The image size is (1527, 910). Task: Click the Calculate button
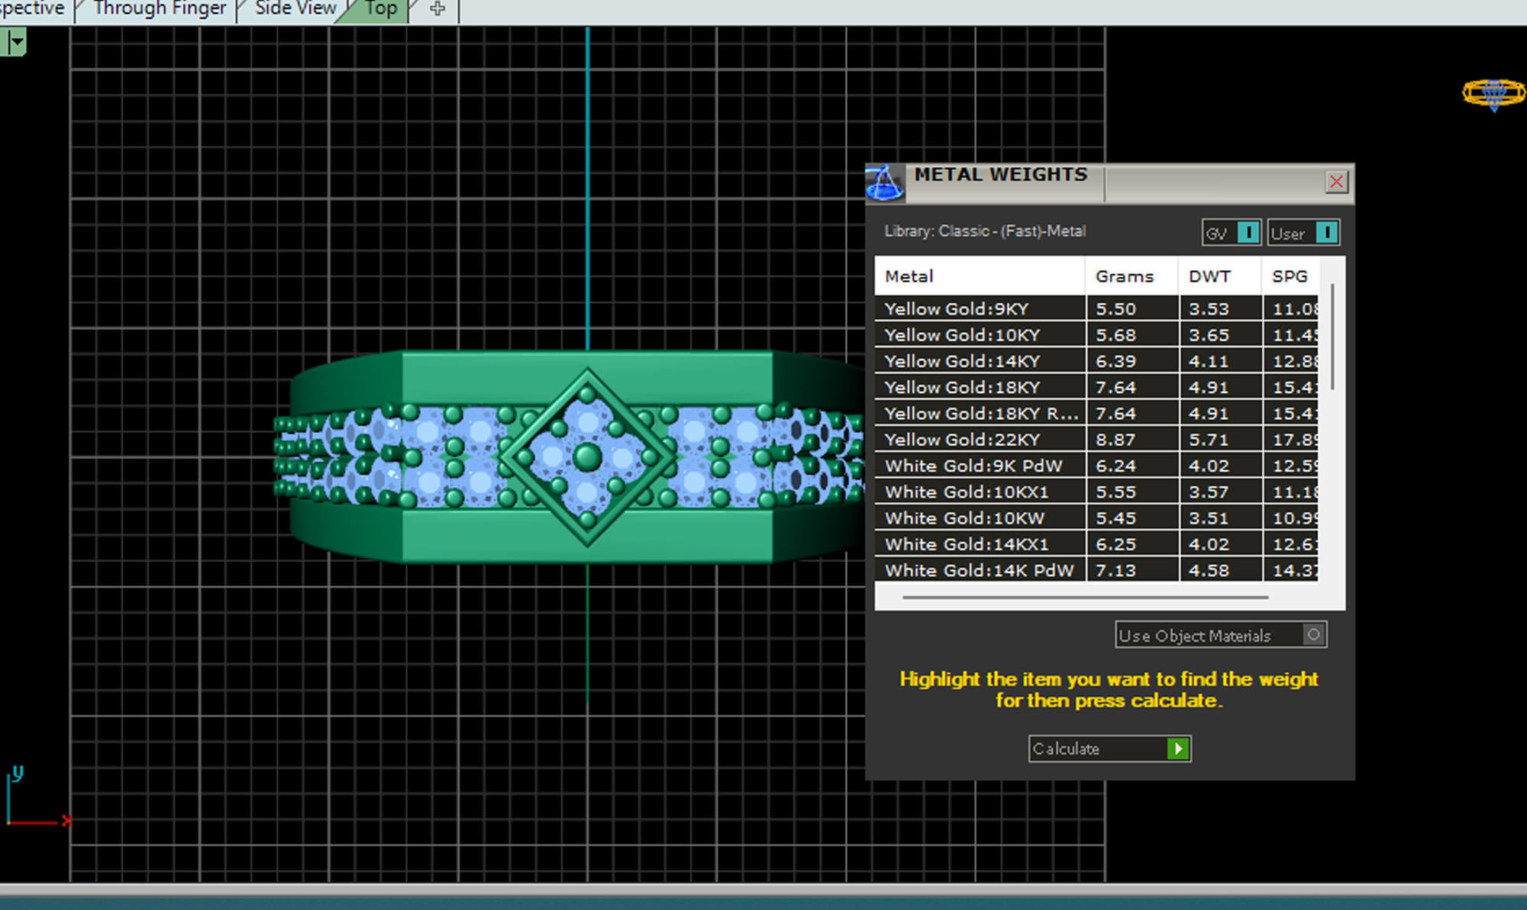point(1109,748)
